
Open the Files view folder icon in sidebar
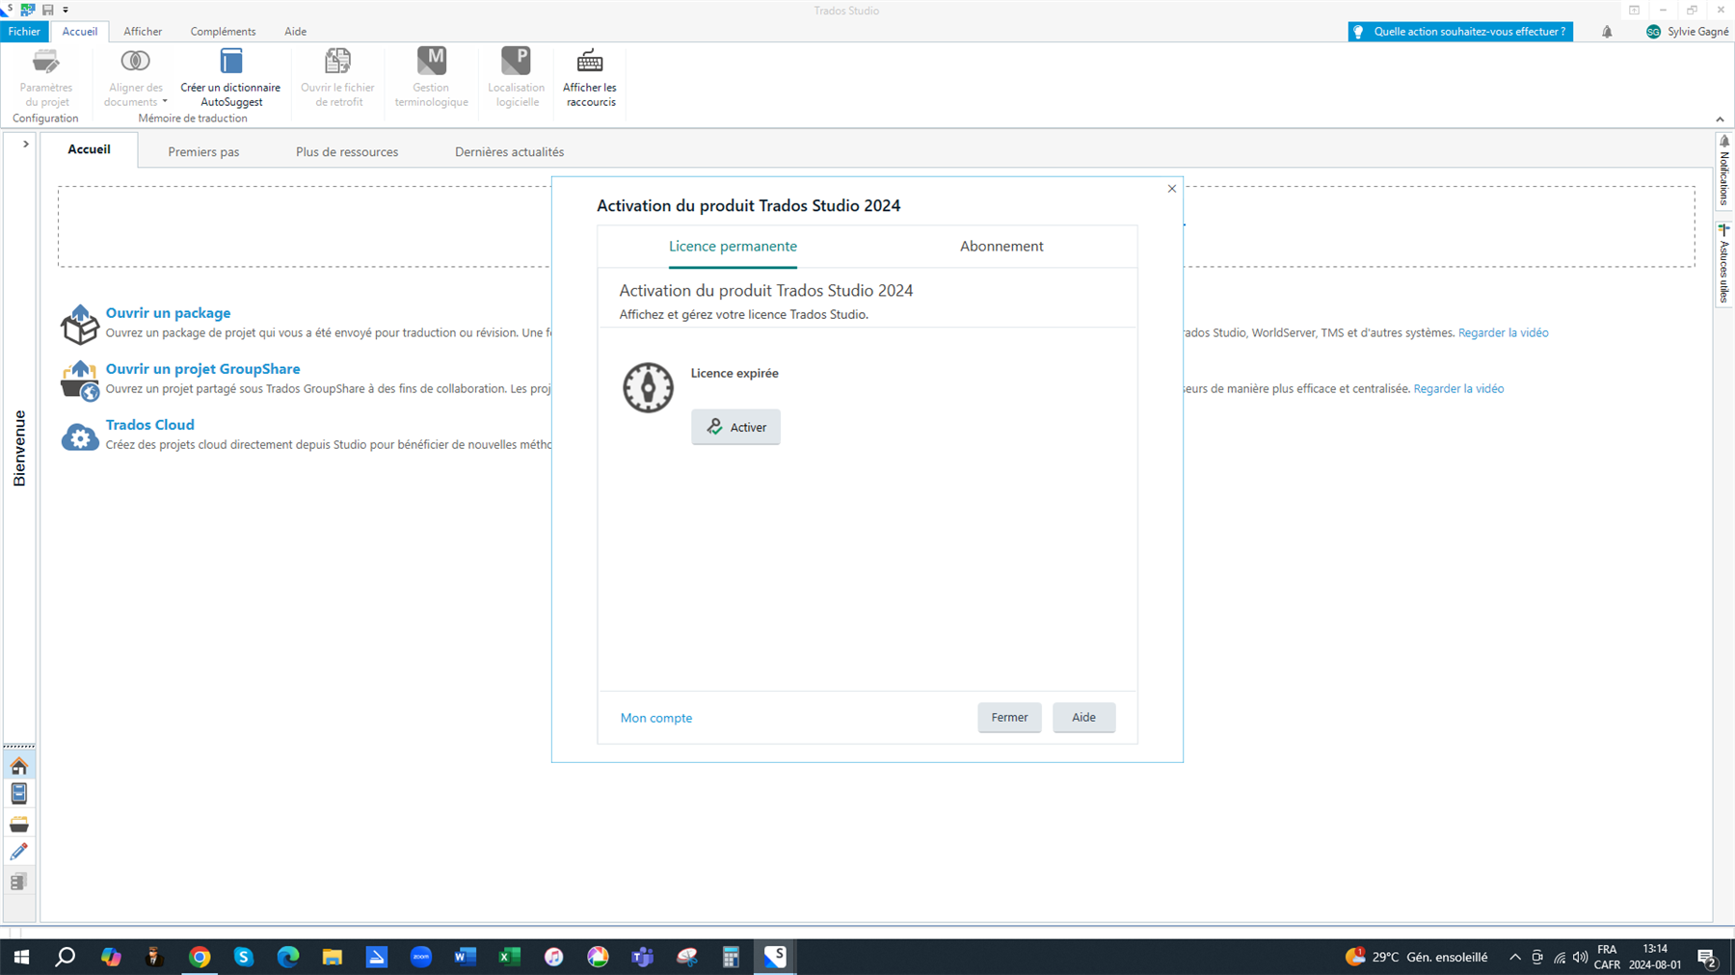click(19, 824)
